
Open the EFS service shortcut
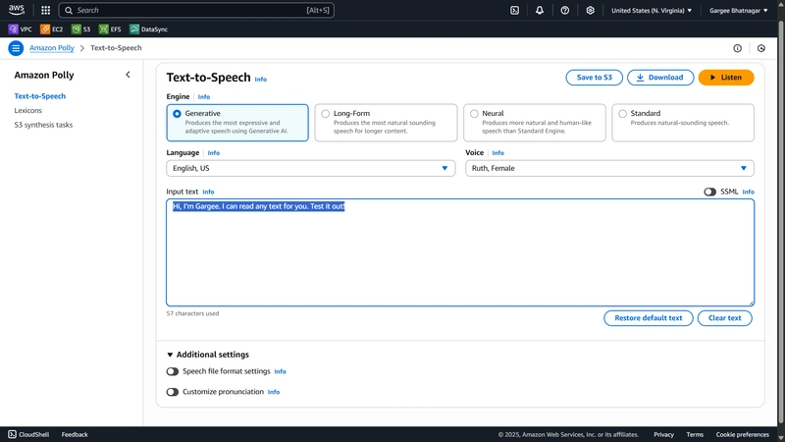[110, 29]
